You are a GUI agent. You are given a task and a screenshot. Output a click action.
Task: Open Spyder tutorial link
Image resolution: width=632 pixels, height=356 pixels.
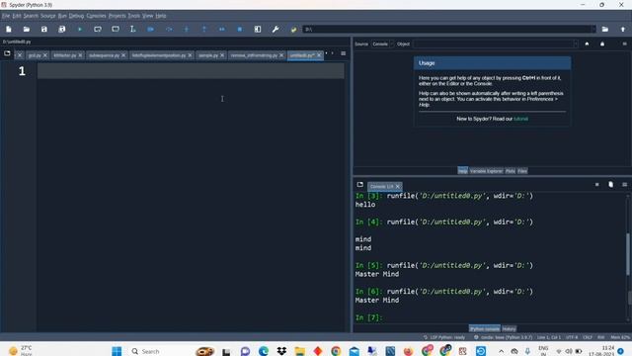(x=520, y=119)
